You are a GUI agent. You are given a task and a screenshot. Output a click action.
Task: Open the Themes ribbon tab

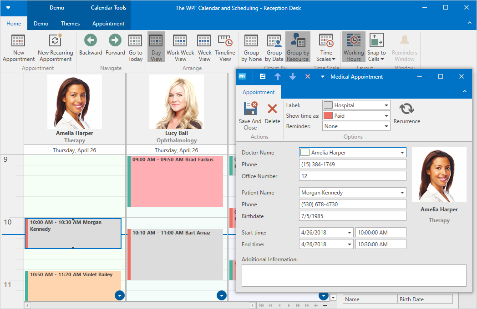click(x=70, y=24)
